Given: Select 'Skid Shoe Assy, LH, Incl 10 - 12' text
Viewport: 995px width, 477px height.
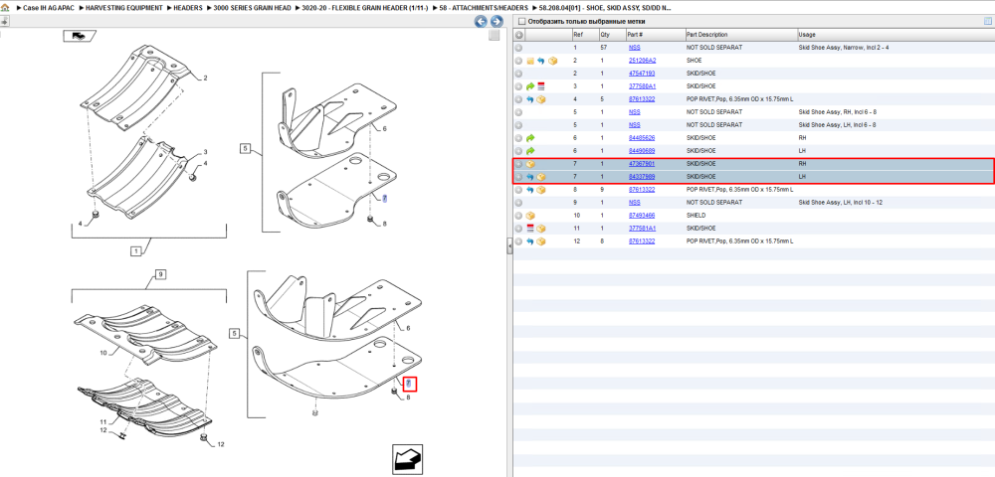Looking at the screenshot, I should 841,203.
